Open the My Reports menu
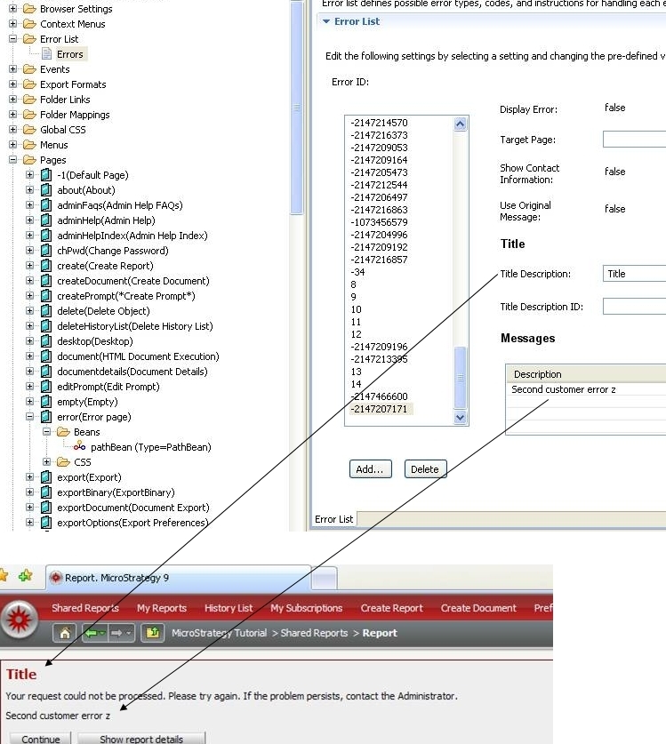The image size is (666, 744). tap(162, 608)
